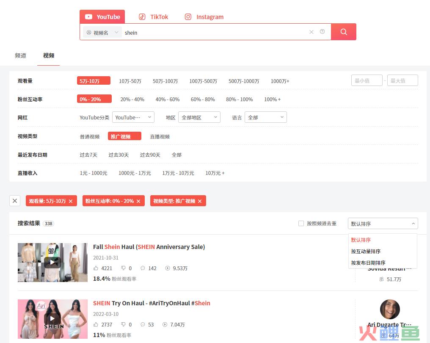
Task: Click the thumbs-down icon on Fall Shein Haul
Action: (x=124, y=268)
